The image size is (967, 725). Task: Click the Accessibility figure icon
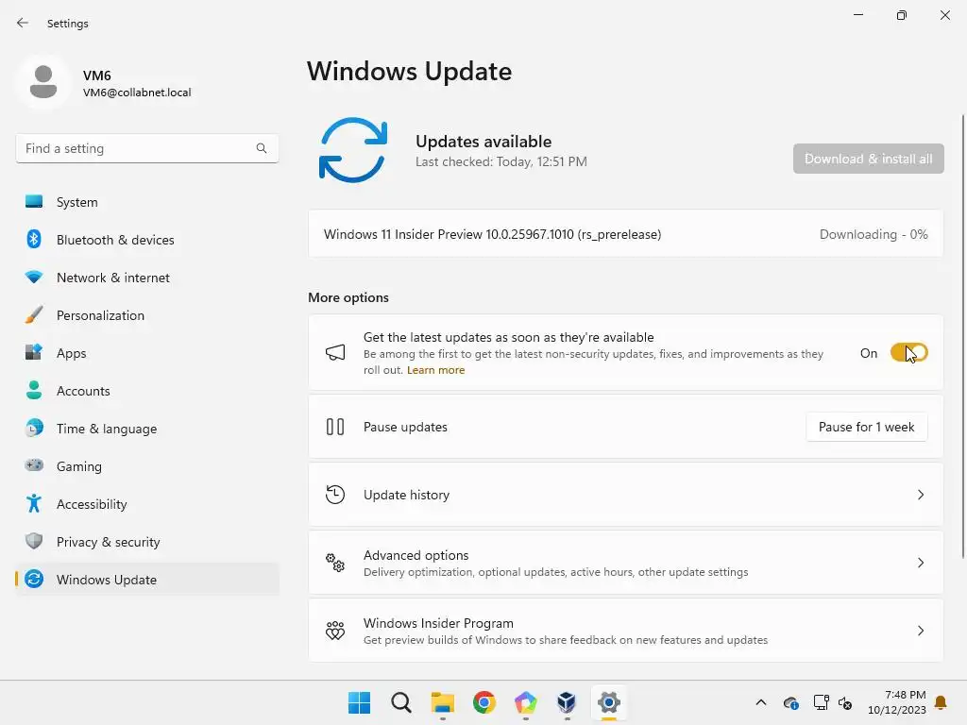(x=34, y=504)
